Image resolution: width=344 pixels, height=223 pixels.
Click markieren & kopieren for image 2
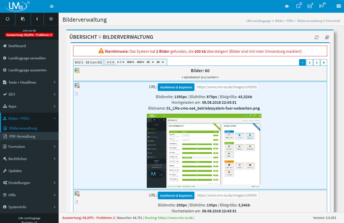(176, 195)
